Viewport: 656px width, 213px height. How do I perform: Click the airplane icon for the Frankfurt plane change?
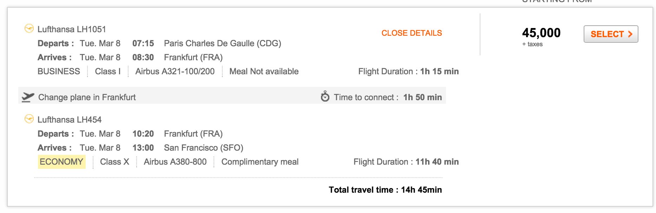28,97
